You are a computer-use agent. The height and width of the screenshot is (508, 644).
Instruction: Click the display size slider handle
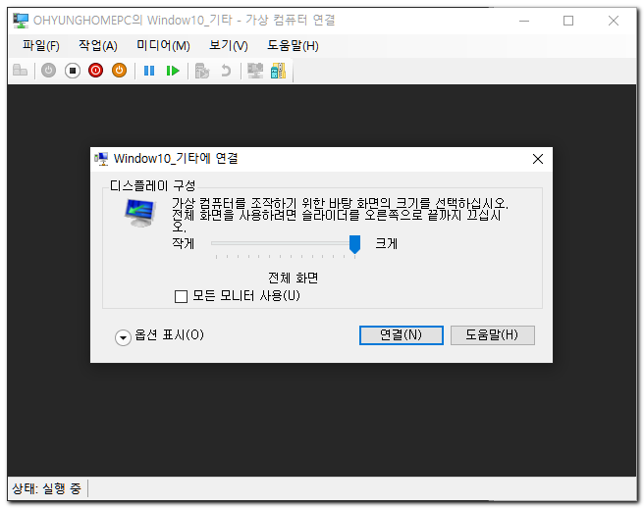pos(355,243)
